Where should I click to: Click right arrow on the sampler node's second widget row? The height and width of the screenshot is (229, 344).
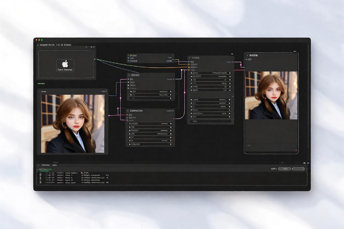(230, 76)
